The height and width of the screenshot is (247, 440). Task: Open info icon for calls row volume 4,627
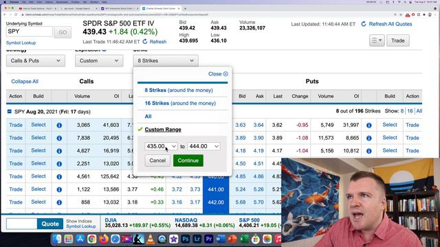click(59, 151)
